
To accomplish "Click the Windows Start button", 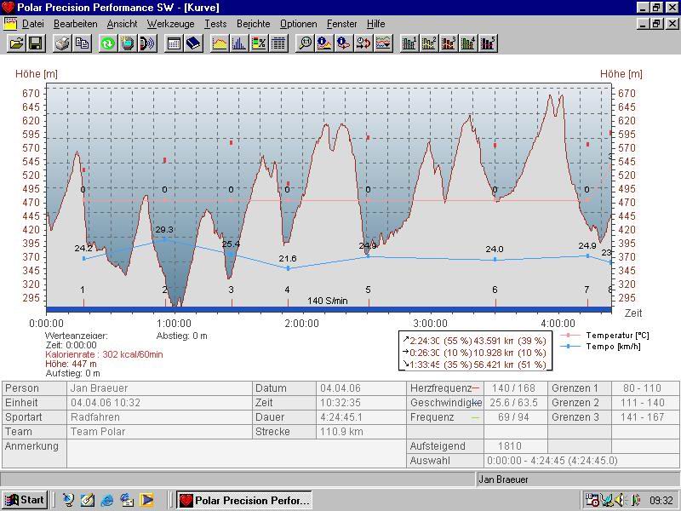I will [25, 500].
